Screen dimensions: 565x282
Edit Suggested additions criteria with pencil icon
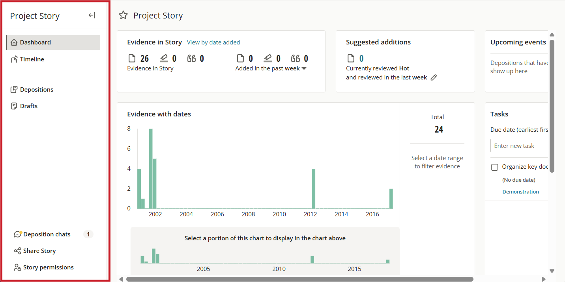tap(434, 77)
